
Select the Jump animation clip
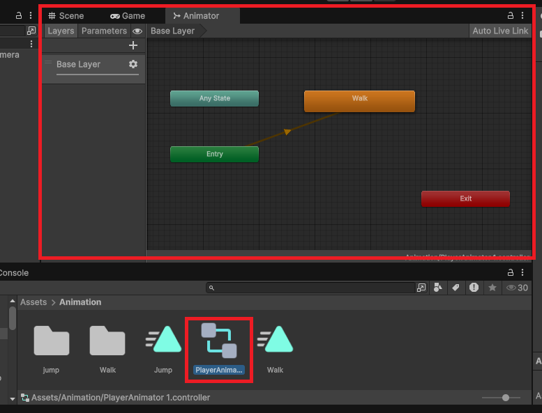tap(163, 349)
